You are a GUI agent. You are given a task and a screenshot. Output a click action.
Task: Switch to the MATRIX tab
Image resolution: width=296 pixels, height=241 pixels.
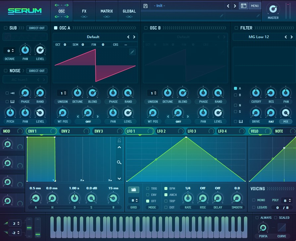click(x=107, y=11)
